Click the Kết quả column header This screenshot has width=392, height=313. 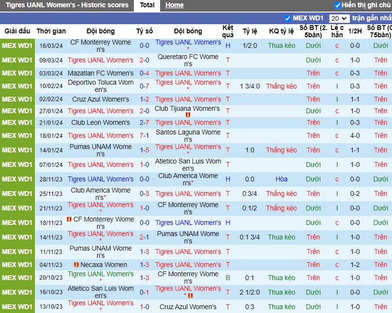click(228, 31)
